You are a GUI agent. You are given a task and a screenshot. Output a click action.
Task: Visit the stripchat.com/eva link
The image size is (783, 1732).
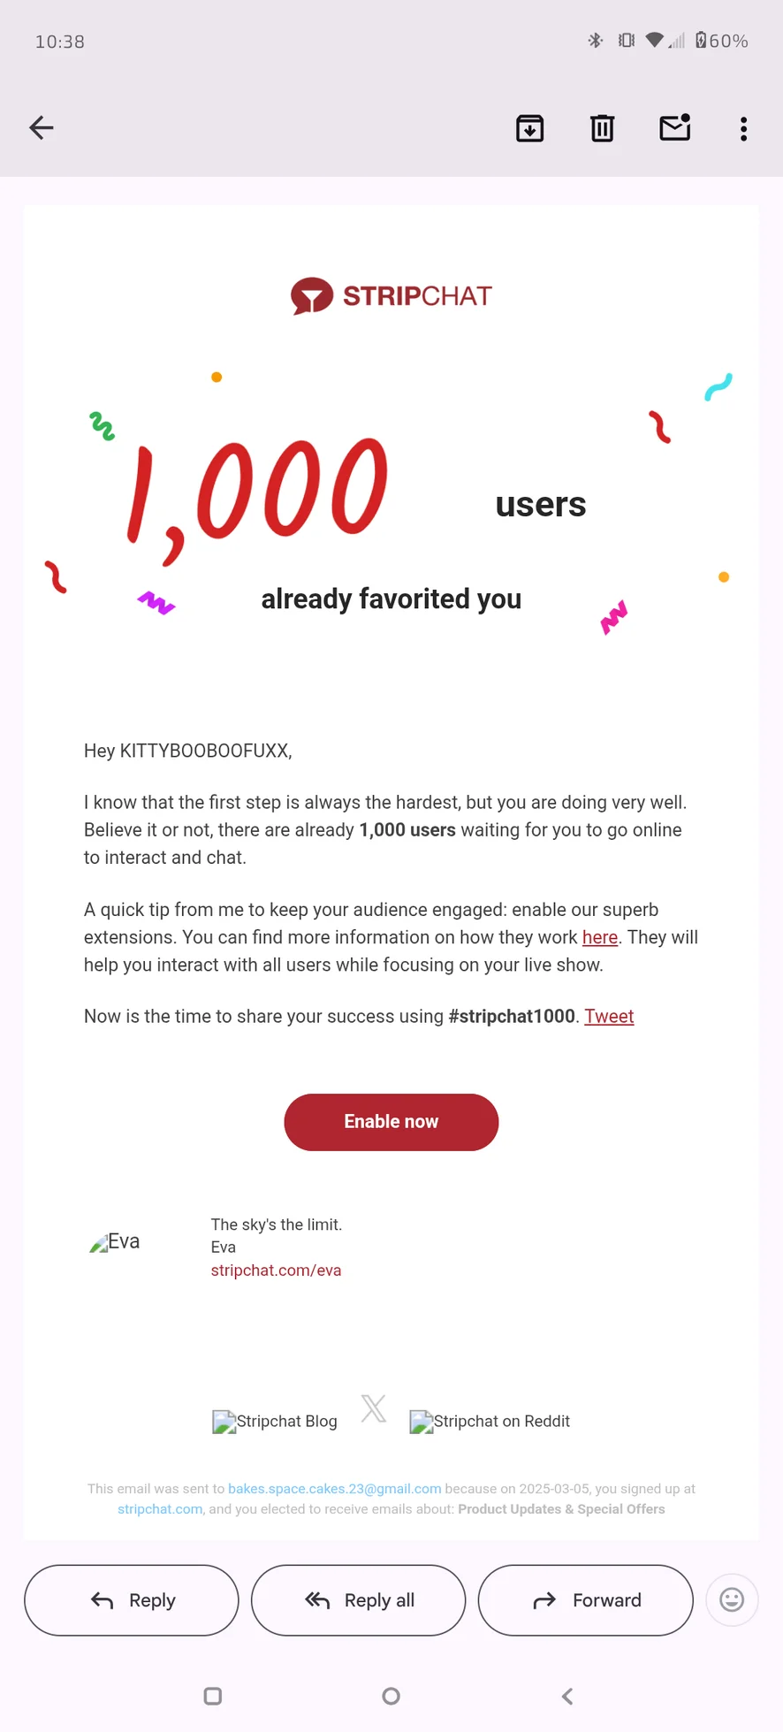[x=276, y=1270]
